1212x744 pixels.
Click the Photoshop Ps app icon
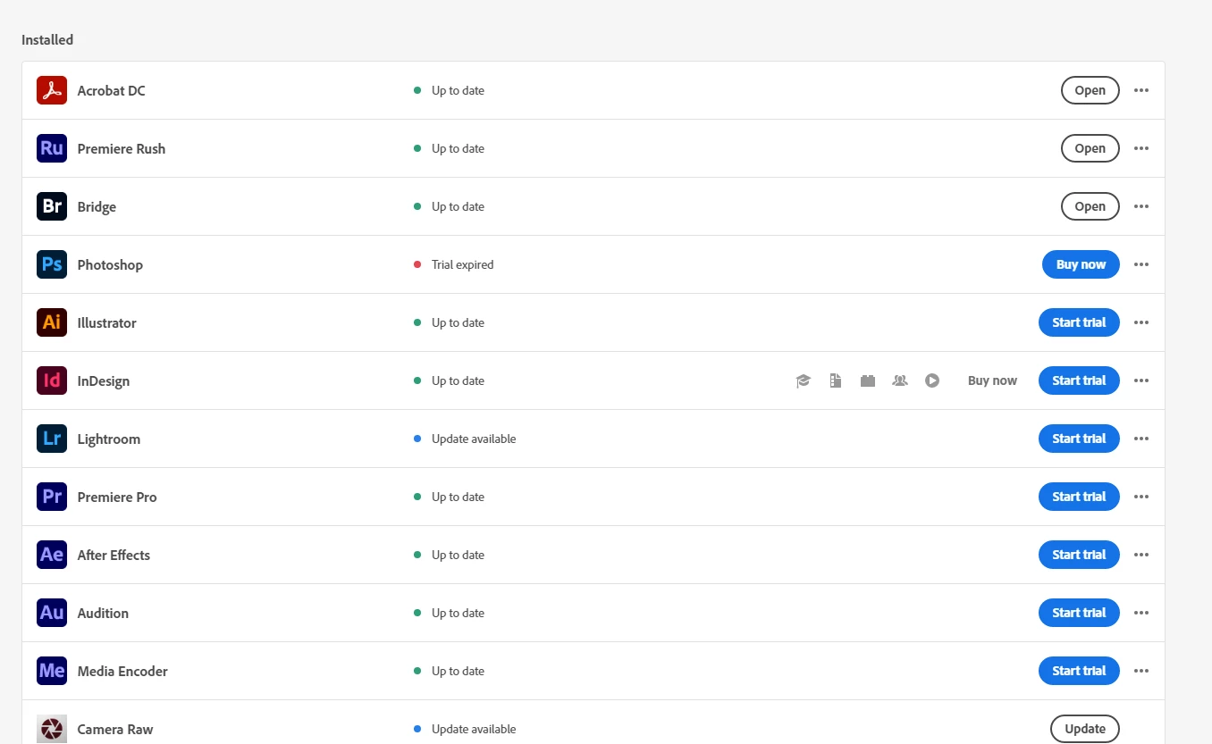click(x=52, y=264)
